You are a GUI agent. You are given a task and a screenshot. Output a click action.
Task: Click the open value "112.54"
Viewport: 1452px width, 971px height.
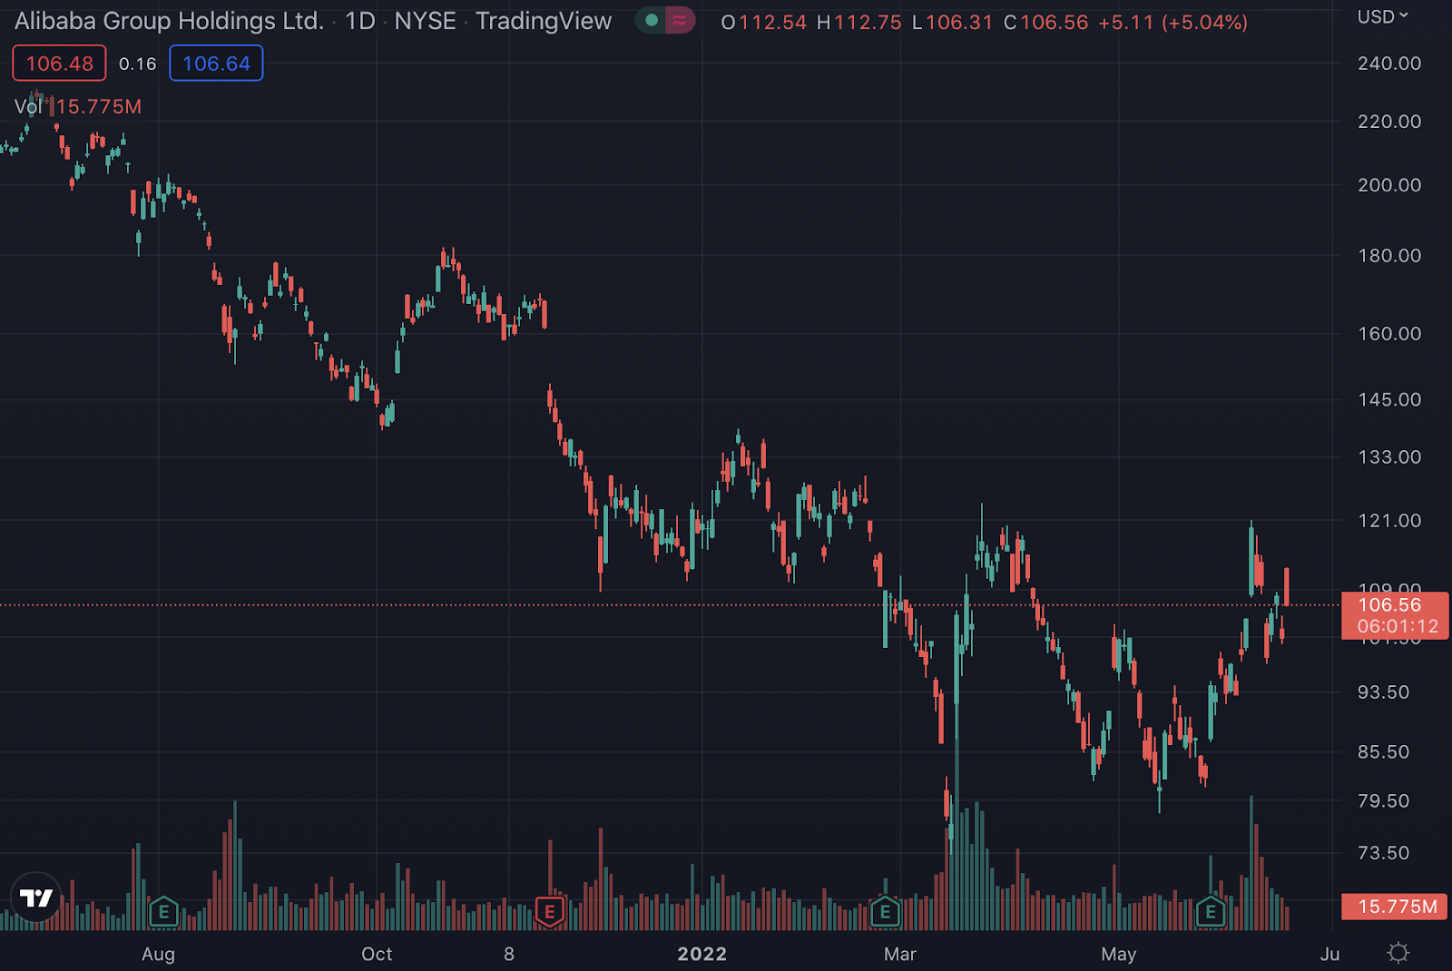click(772, 22)
